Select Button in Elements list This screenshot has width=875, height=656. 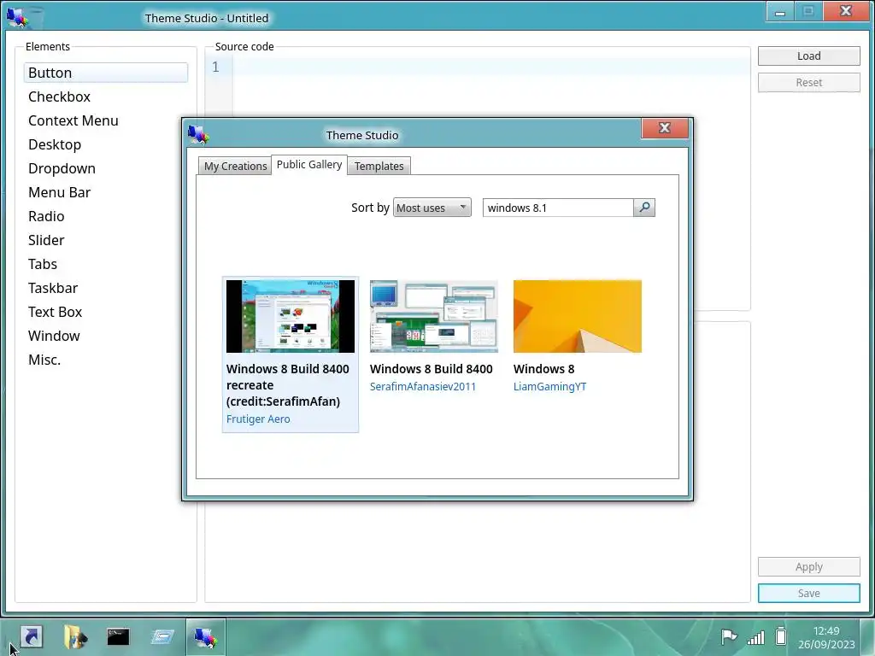[105, 73]
